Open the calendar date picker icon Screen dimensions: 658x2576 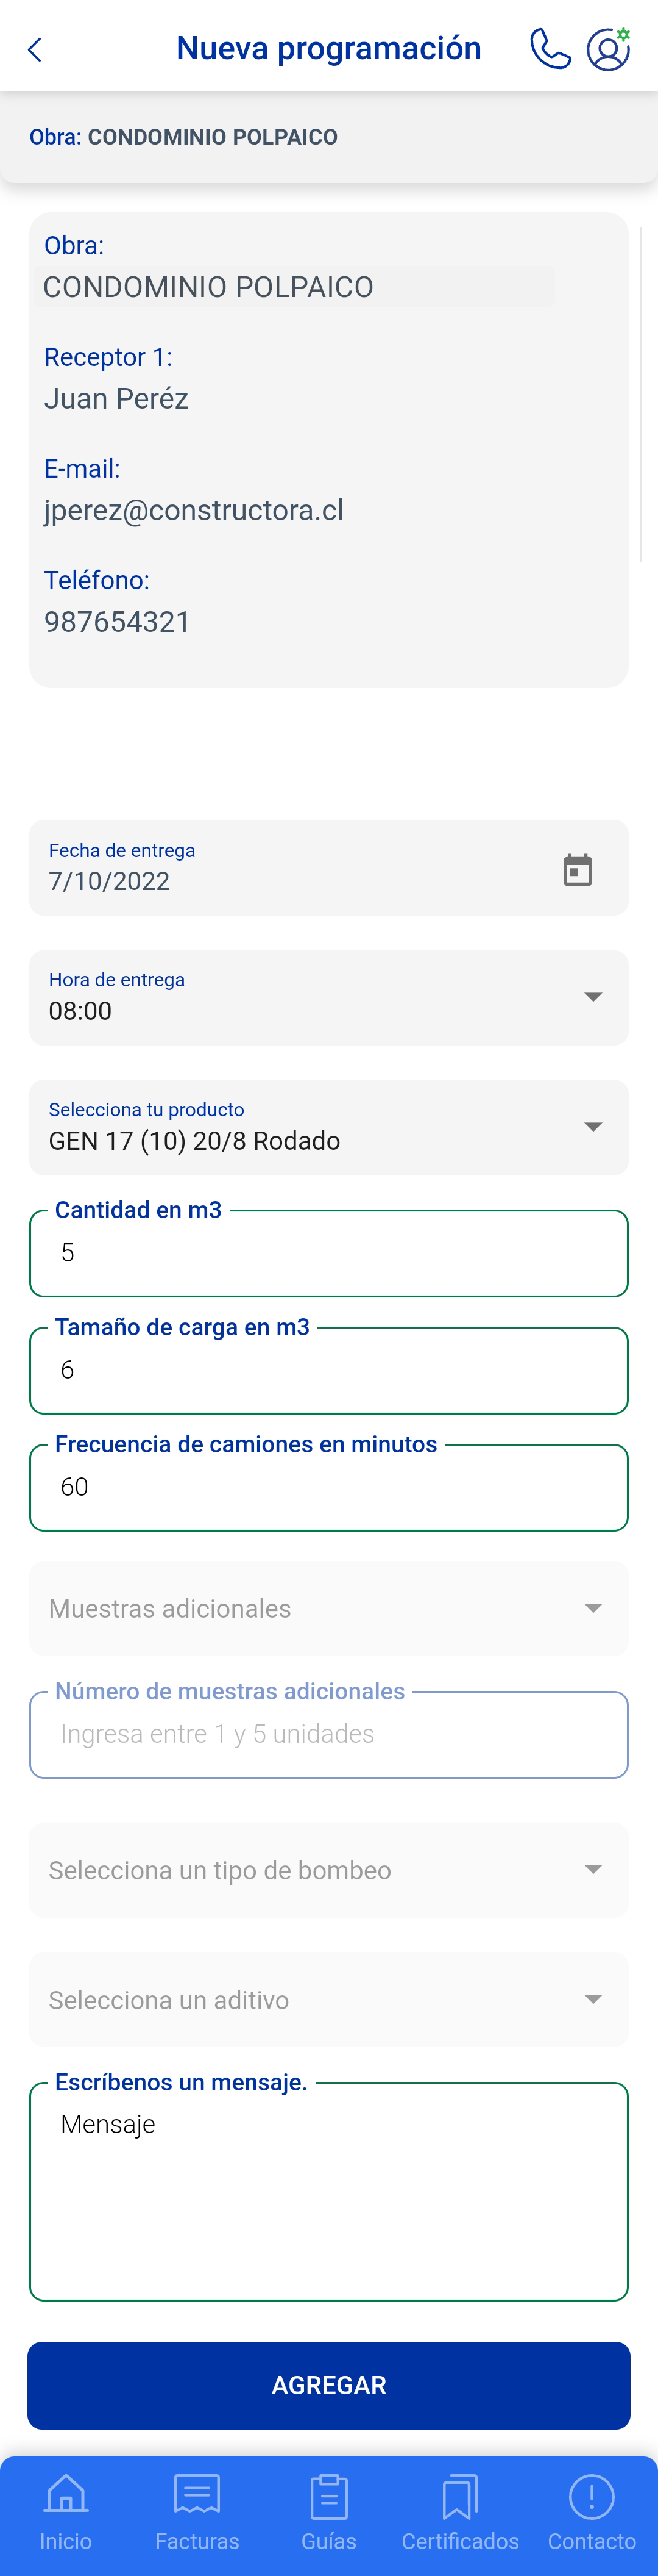(x=577, y=869)
